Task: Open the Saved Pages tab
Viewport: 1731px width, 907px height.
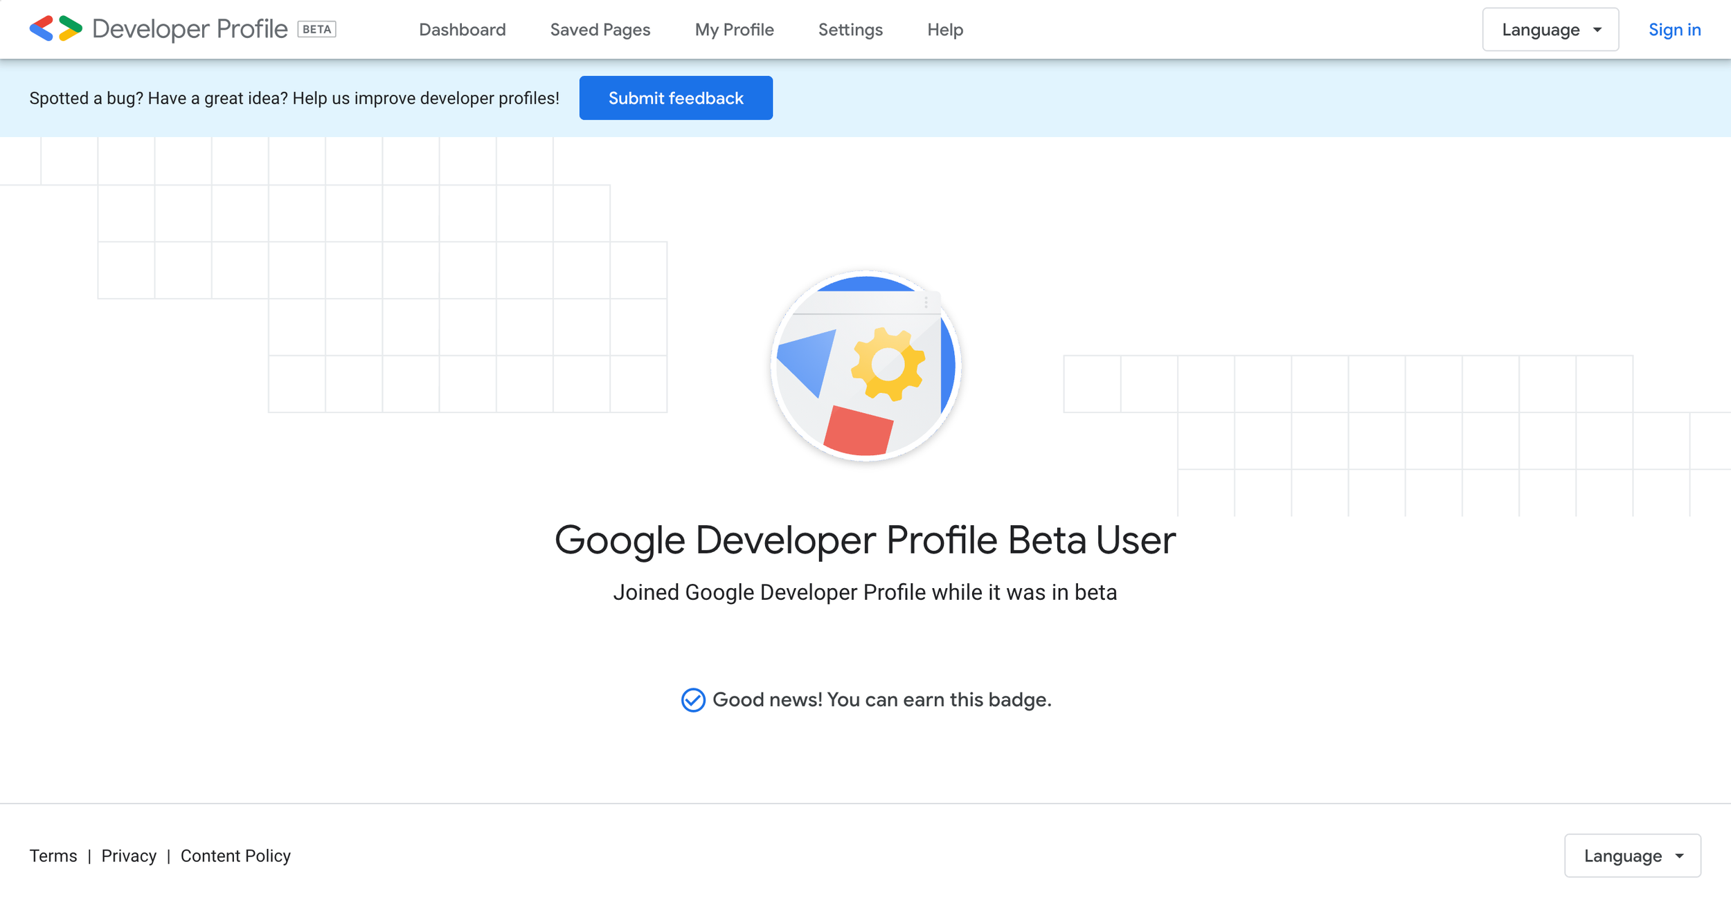Action: coord(600,30)
